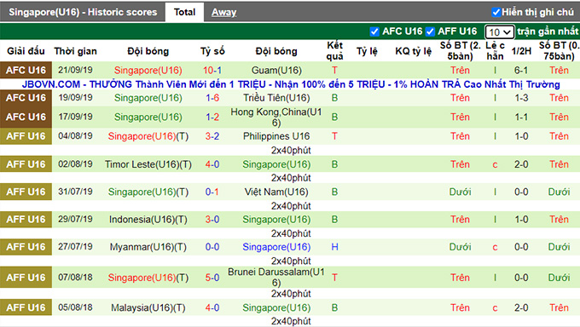Click the AFF U16 label for 04/08/19
Screen dimensions: 580x327
click(x=26, y=136)
